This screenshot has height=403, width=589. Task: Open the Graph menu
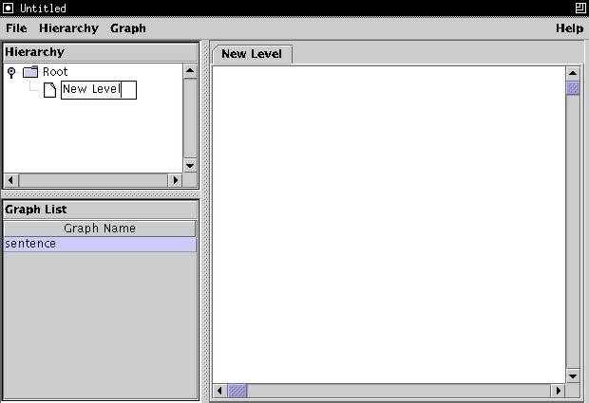pyautogui.click(x=127, y=28)
